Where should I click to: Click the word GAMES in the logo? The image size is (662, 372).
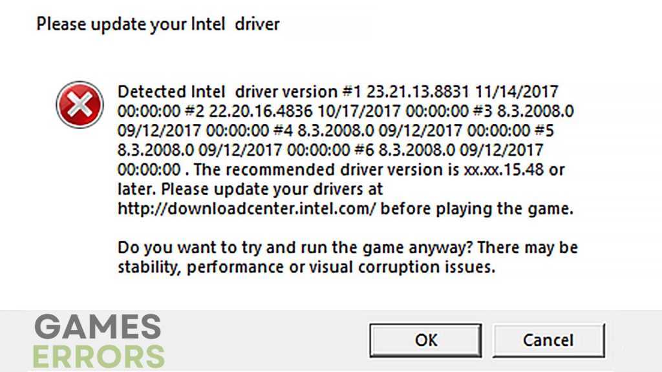(98, 327)
